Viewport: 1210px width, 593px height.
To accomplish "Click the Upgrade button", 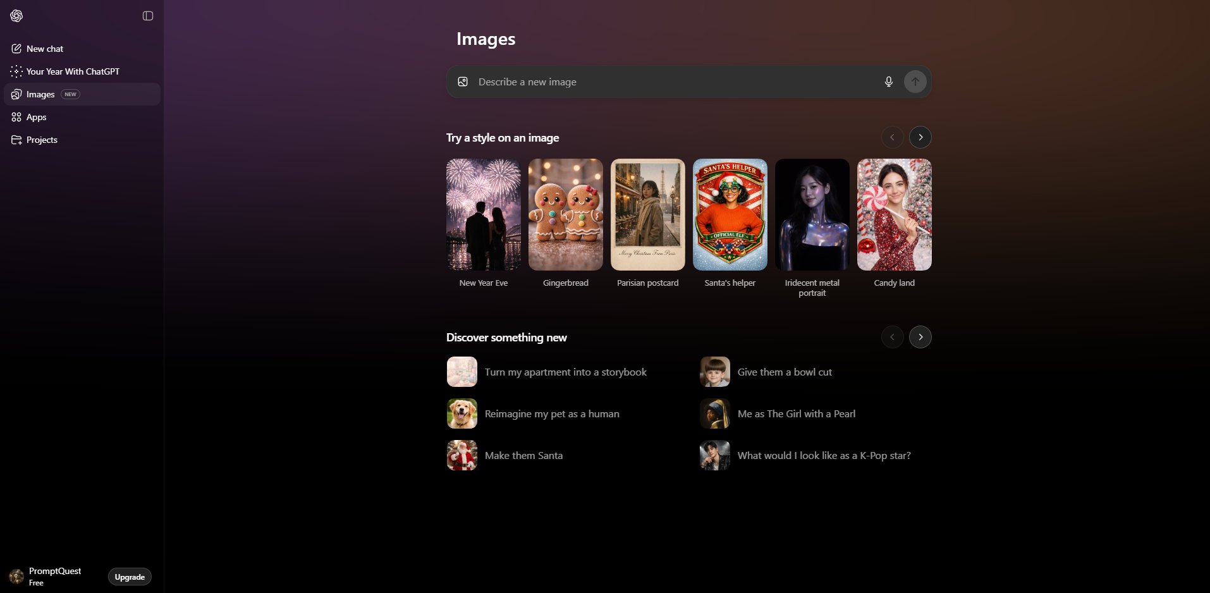I will pos(130,577).
